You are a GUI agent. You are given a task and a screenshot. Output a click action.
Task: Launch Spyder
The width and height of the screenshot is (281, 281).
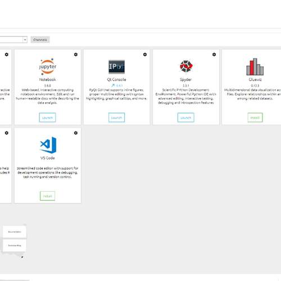(185, 117)
